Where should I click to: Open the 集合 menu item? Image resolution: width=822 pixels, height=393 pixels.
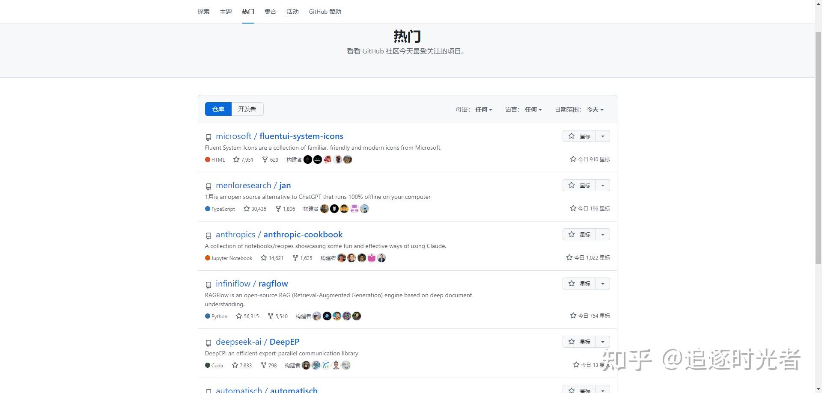pos(270,12)
